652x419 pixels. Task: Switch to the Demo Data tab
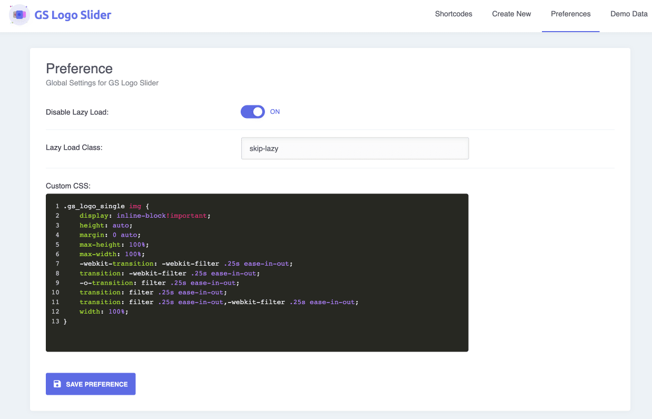coord(629,14)
